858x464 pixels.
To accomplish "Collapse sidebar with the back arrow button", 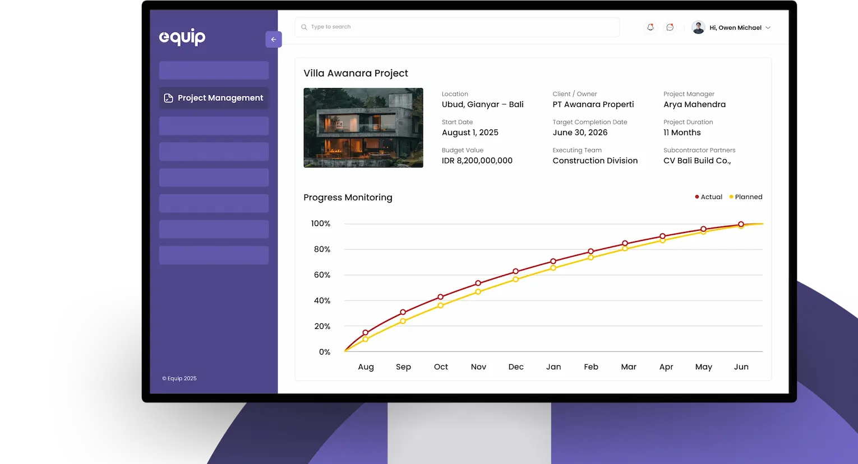I will [x=274, y=39].
